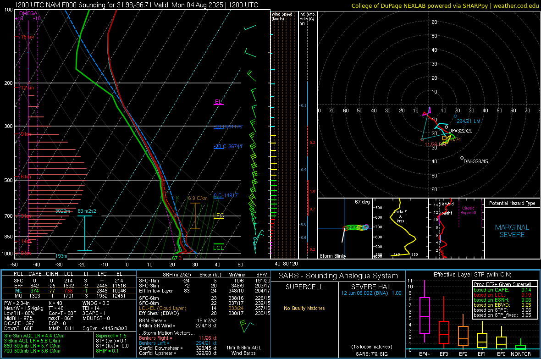Click the 'based on STP_fixed' probability line
541x359 pixels.
tap(502, 315)
